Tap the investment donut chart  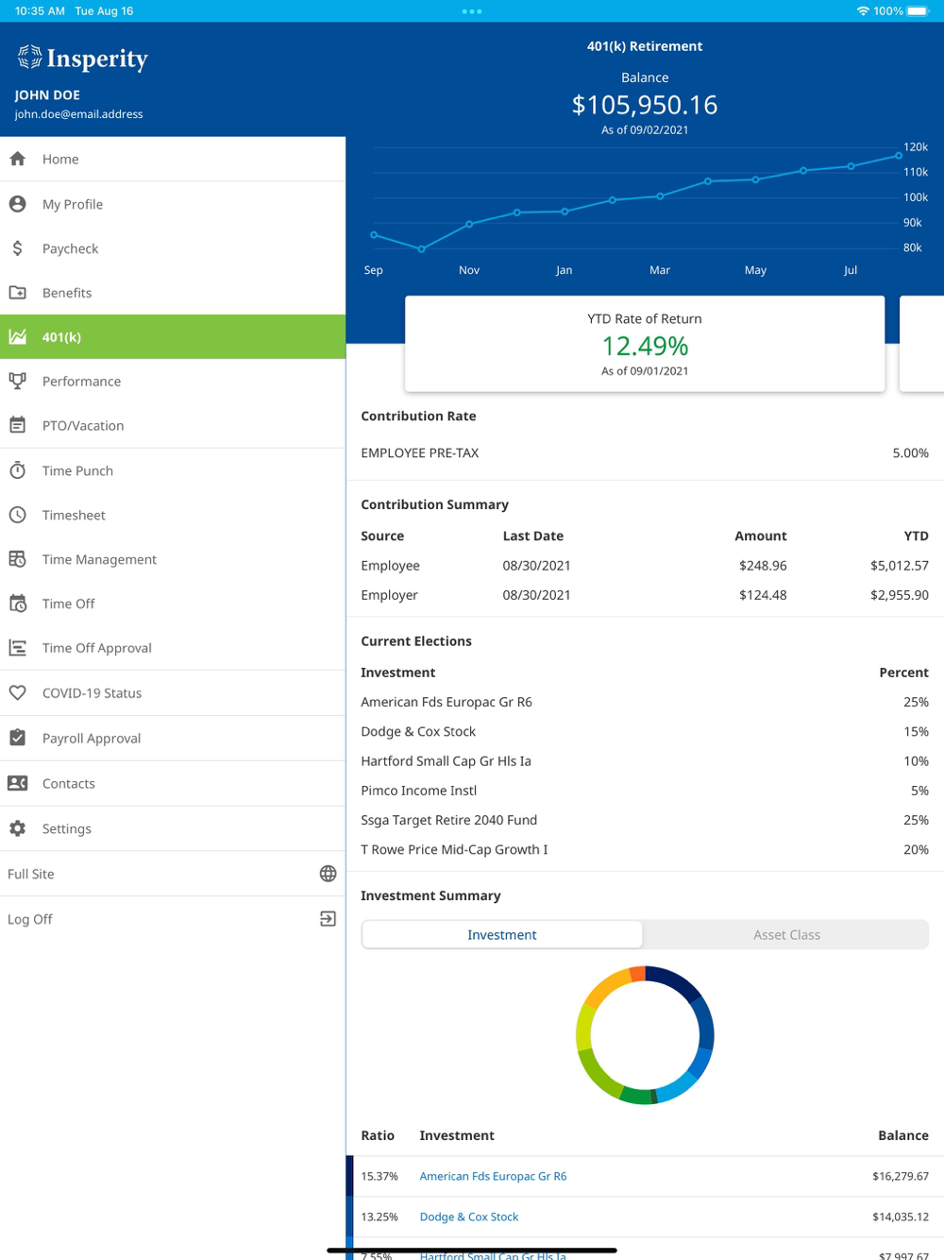click(645, 1035)
